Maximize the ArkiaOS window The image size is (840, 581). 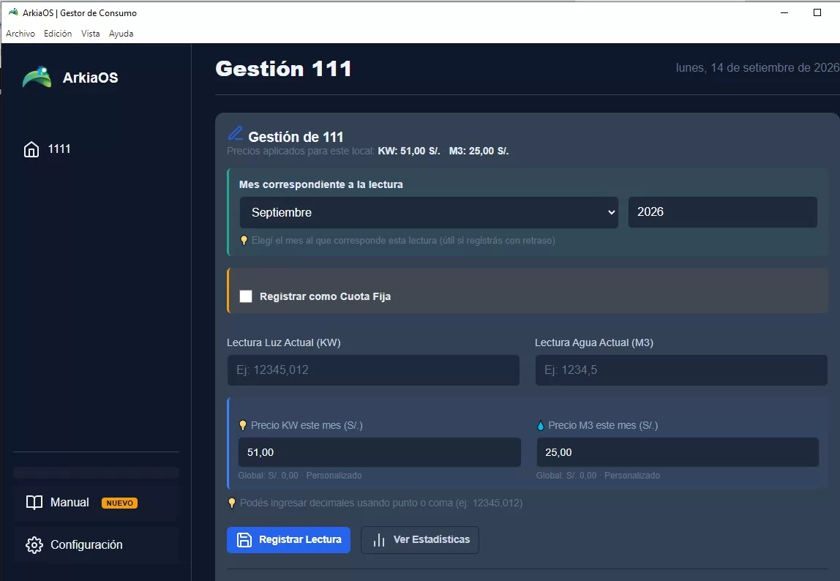[817, 12]
